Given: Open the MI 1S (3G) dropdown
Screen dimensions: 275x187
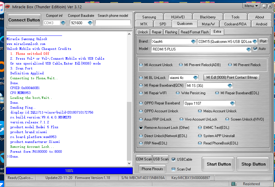Looking at the screenshot, I should (230, 85).
